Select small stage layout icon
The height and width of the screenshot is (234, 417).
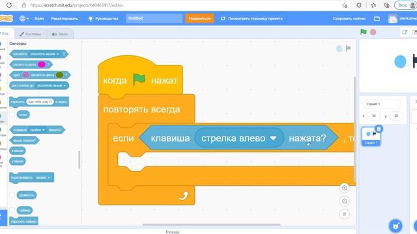tap(405, 32)
